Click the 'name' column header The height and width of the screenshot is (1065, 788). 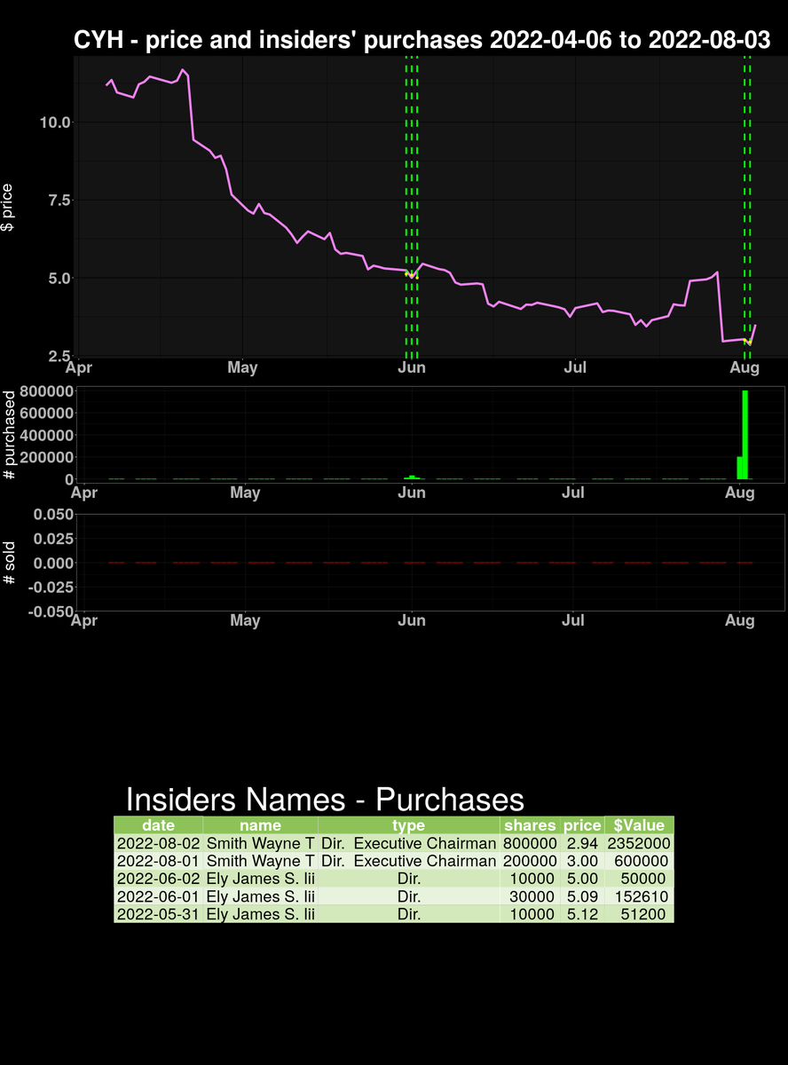[x=260, y=824]
